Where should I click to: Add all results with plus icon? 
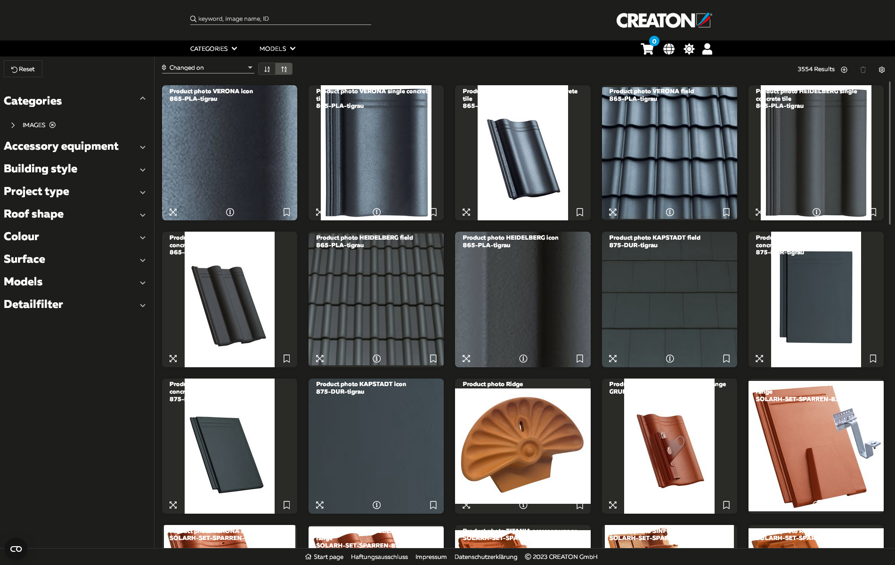844,70
